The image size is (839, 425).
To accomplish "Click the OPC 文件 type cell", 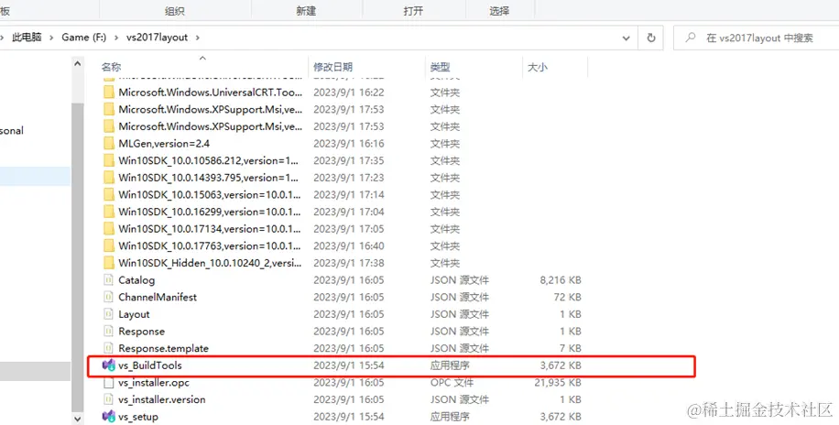I will point(452,383).
